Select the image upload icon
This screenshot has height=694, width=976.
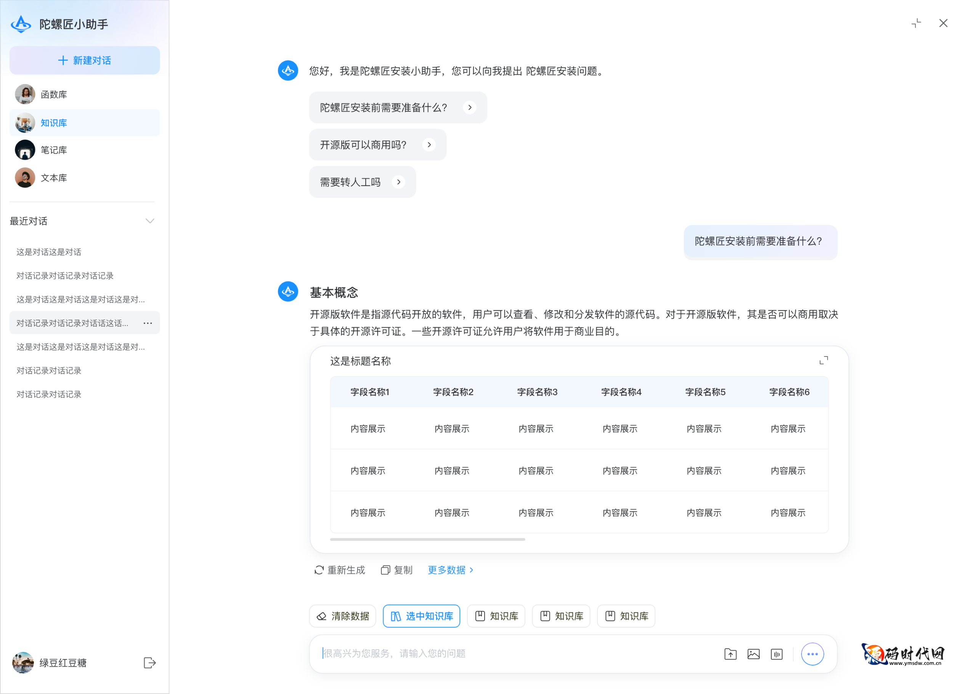click(x=753, y=654)
